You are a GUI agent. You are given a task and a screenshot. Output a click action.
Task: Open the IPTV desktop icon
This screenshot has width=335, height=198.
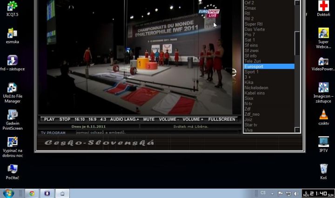click(323, 145)
